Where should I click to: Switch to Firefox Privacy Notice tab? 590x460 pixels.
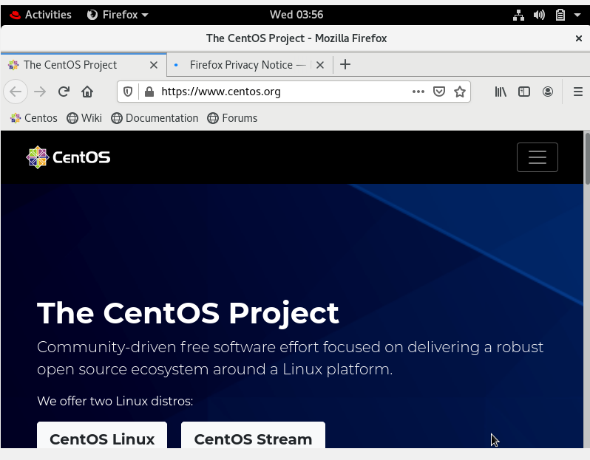point(250,65)
